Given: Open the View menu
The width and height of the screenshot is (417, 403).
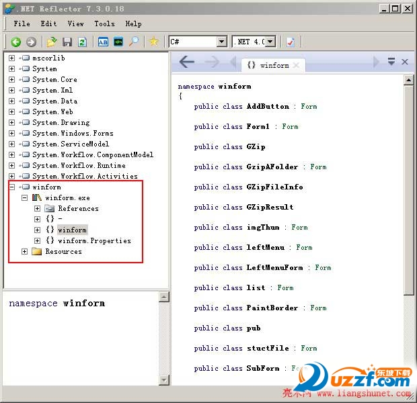Looking at the screenshot, I should coord(75,24).
